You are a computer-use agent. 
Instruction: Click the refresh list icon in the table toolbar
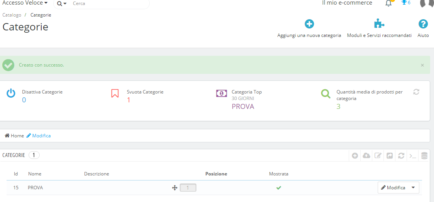401,156
